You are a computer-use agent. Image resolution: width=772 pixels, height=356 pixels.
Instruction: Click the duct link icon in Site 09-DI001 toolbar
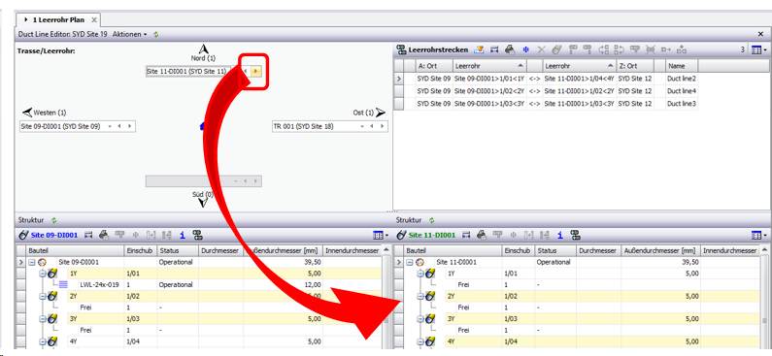[x=197, y=235]
